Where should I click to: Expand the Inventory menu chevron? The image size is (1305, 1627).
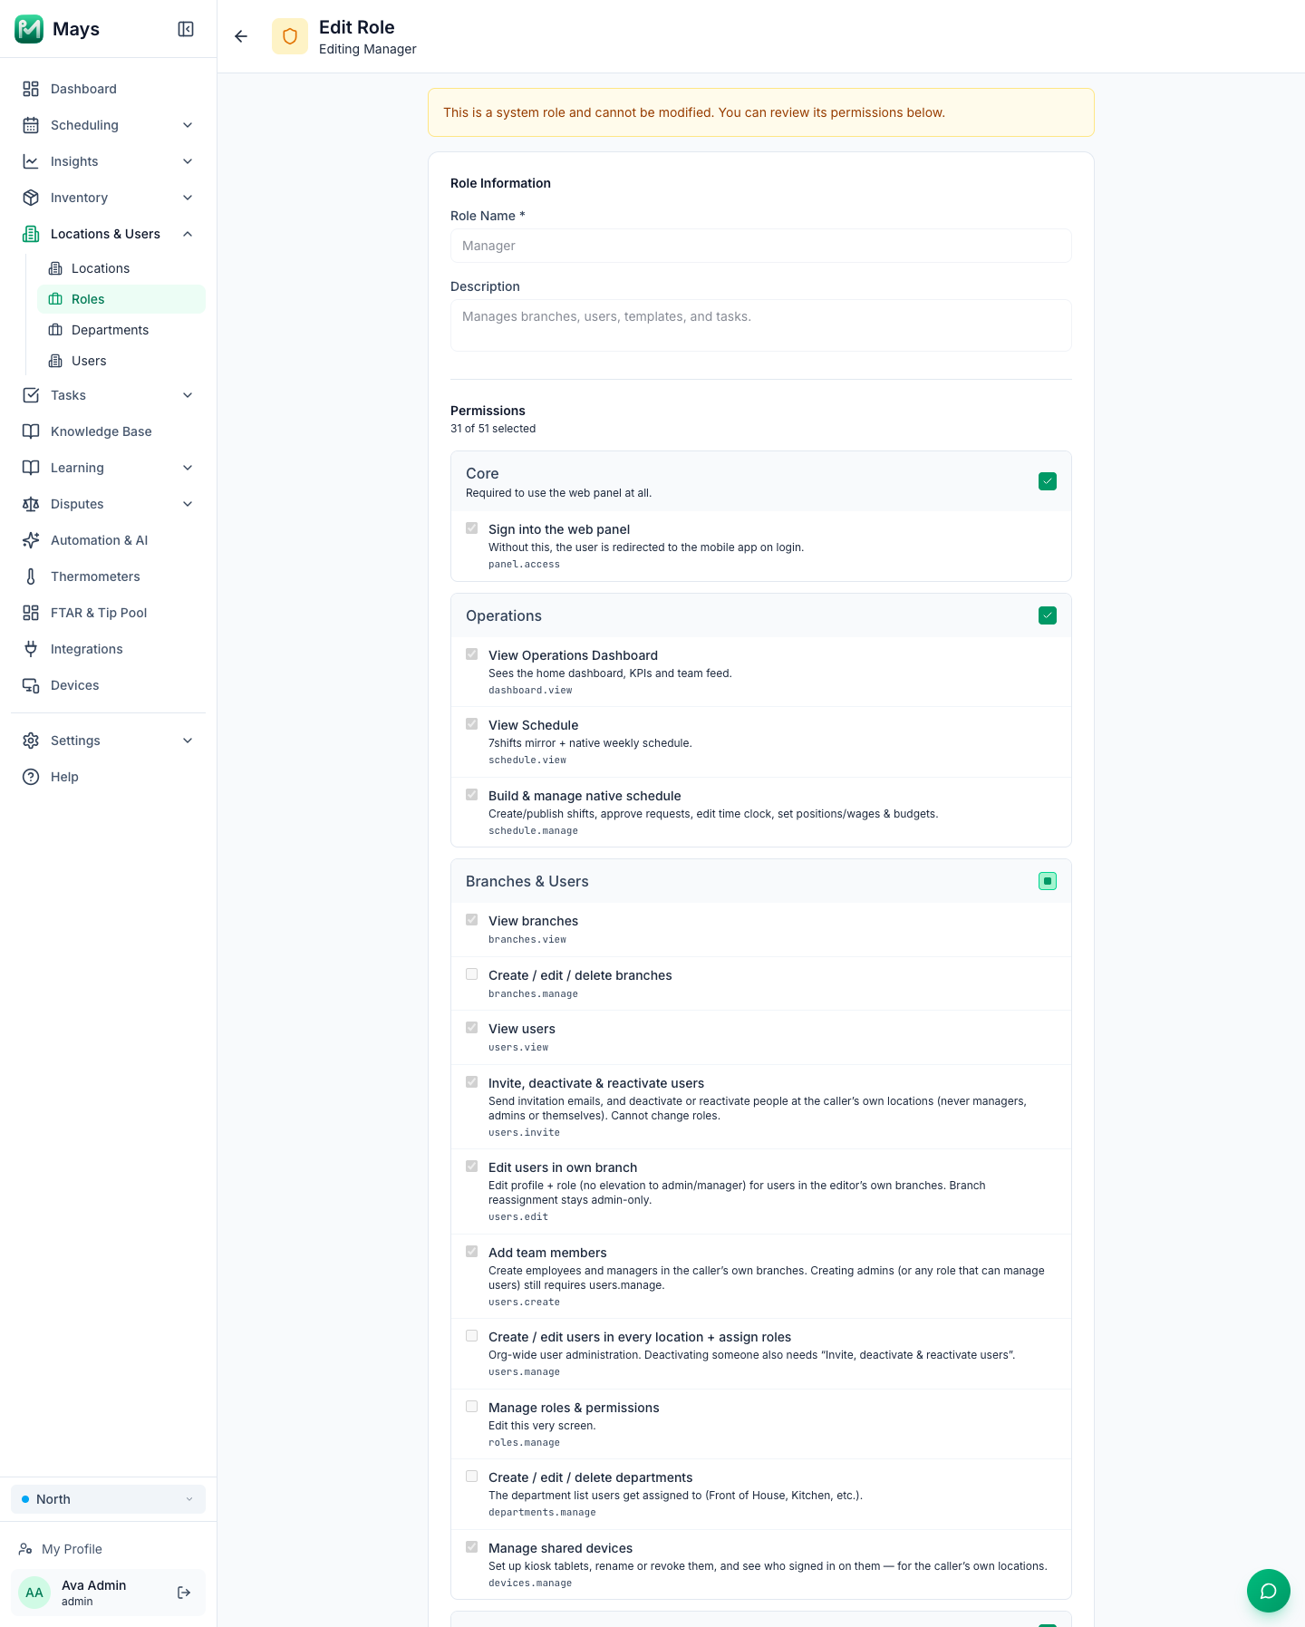coord(188,198)
